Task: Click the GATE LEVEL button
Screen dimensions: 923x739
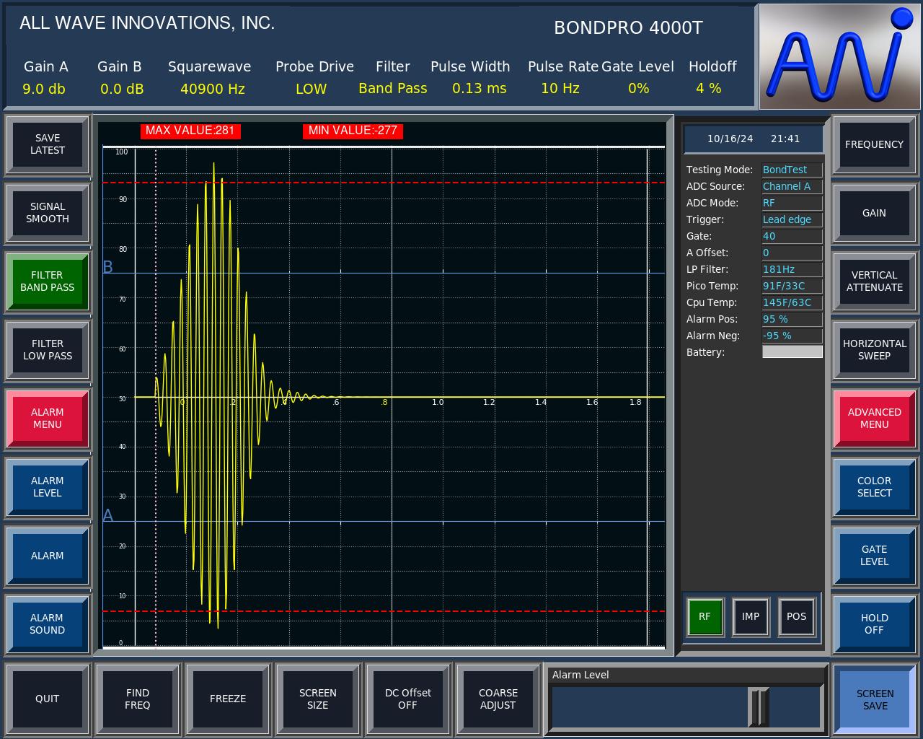Action: 875,556
